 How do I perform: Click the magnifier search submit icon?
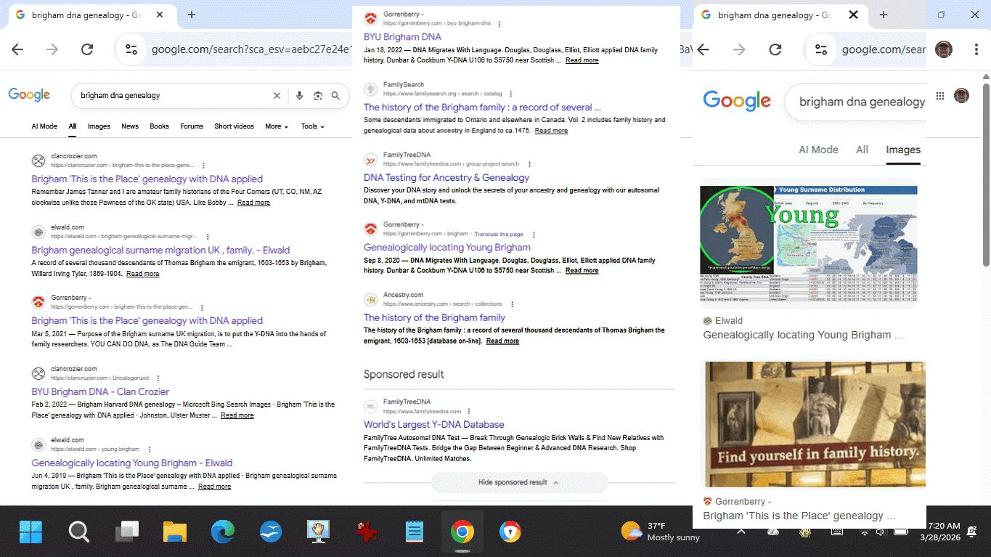pyautogui.click(x=335, y=96)
